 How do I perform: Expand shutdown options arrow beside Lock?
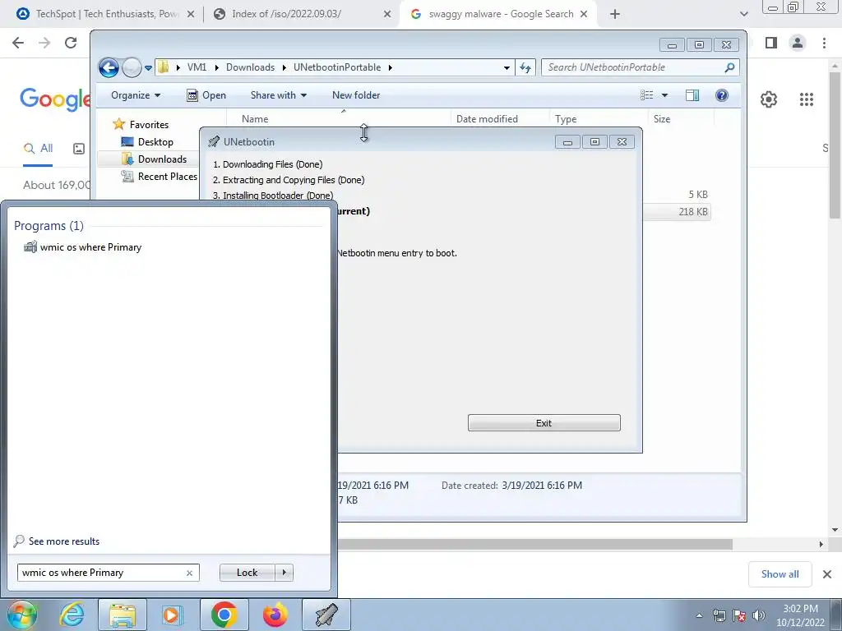click(284, 573)
